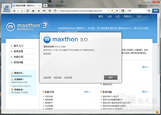Expand the page icon dropdown arrow
The width and height of the screenshot is (161, 115).
58,11
